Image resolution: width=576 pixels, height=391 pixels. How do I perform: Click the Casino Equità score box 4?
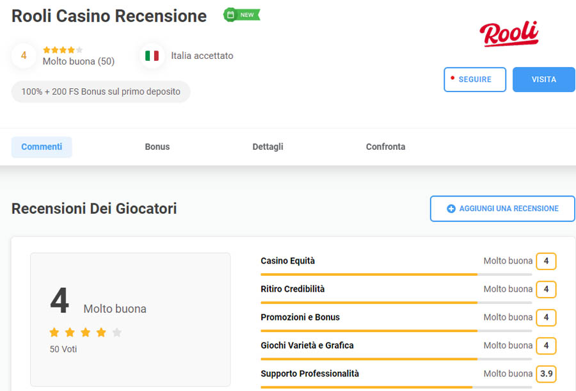click(546, 261)
